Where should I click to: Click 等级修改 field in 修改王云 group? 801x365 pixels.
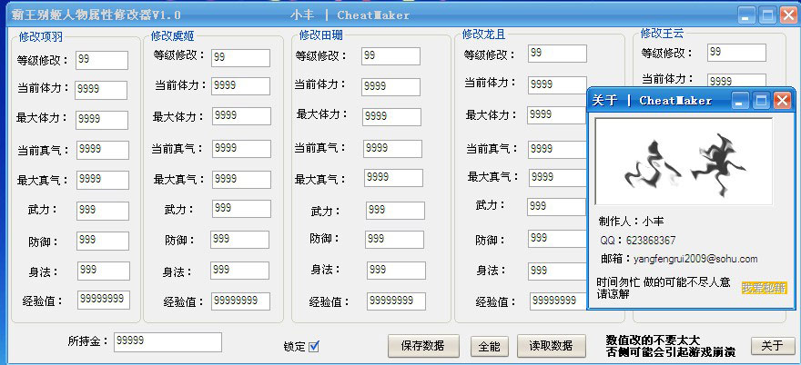[x=733, y=53]
